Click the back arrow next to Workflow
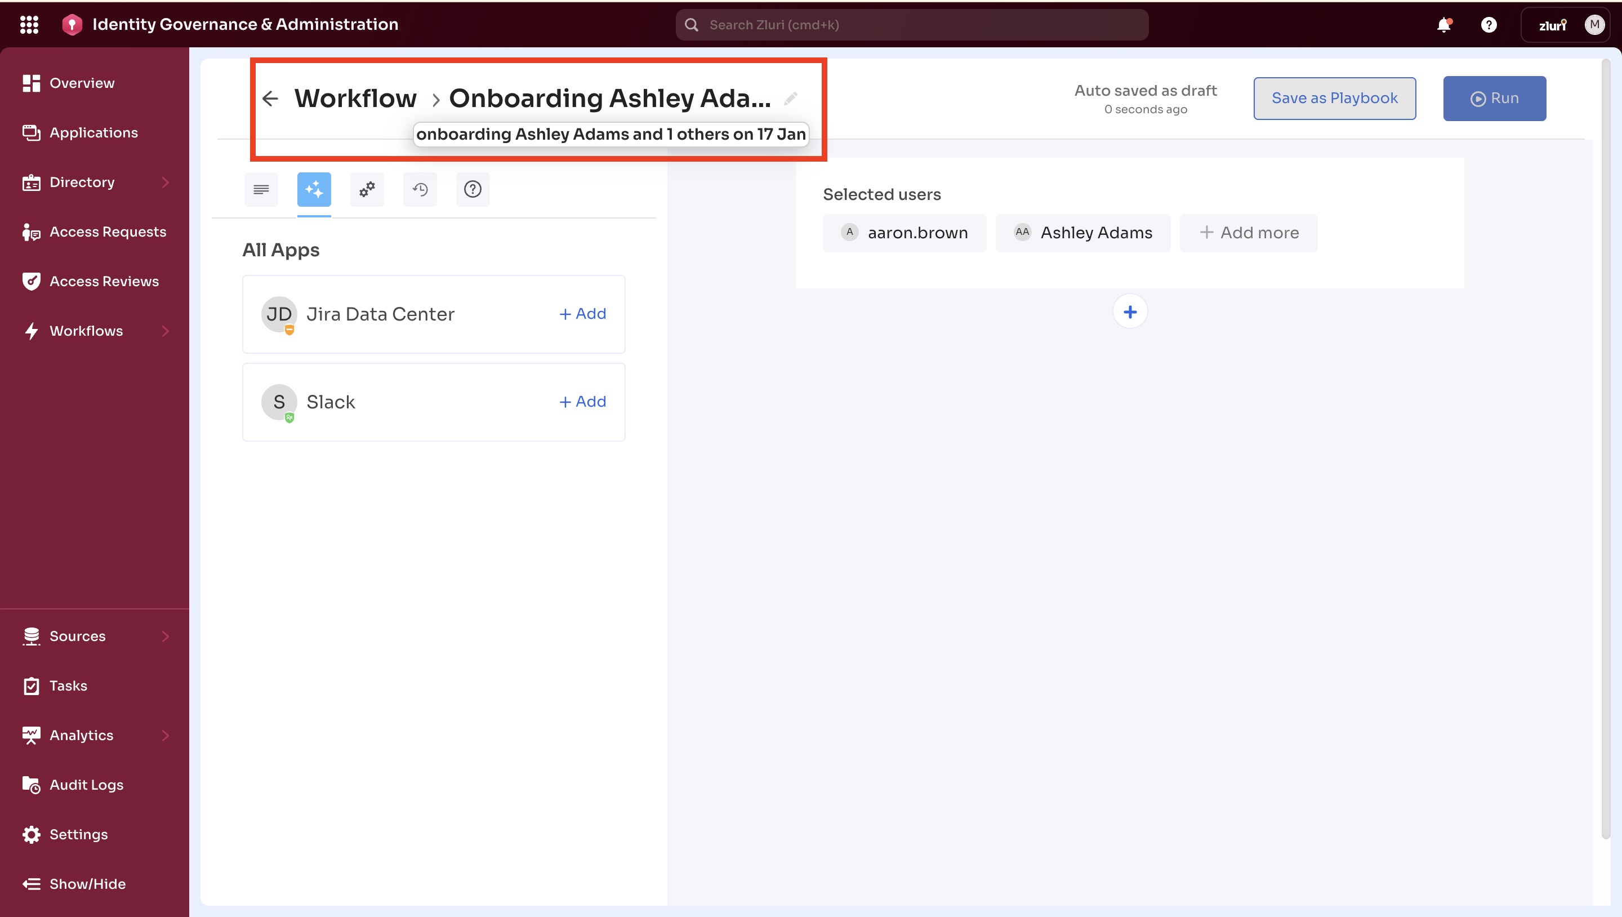The width and height of the screenshot is (1622, 917). [x=270, y=98]
